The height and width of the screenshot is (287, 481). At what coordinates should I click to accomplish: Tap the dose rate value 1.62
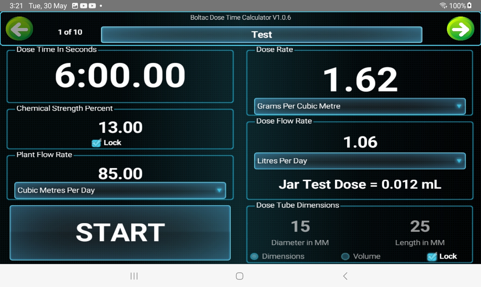(360, 80)
